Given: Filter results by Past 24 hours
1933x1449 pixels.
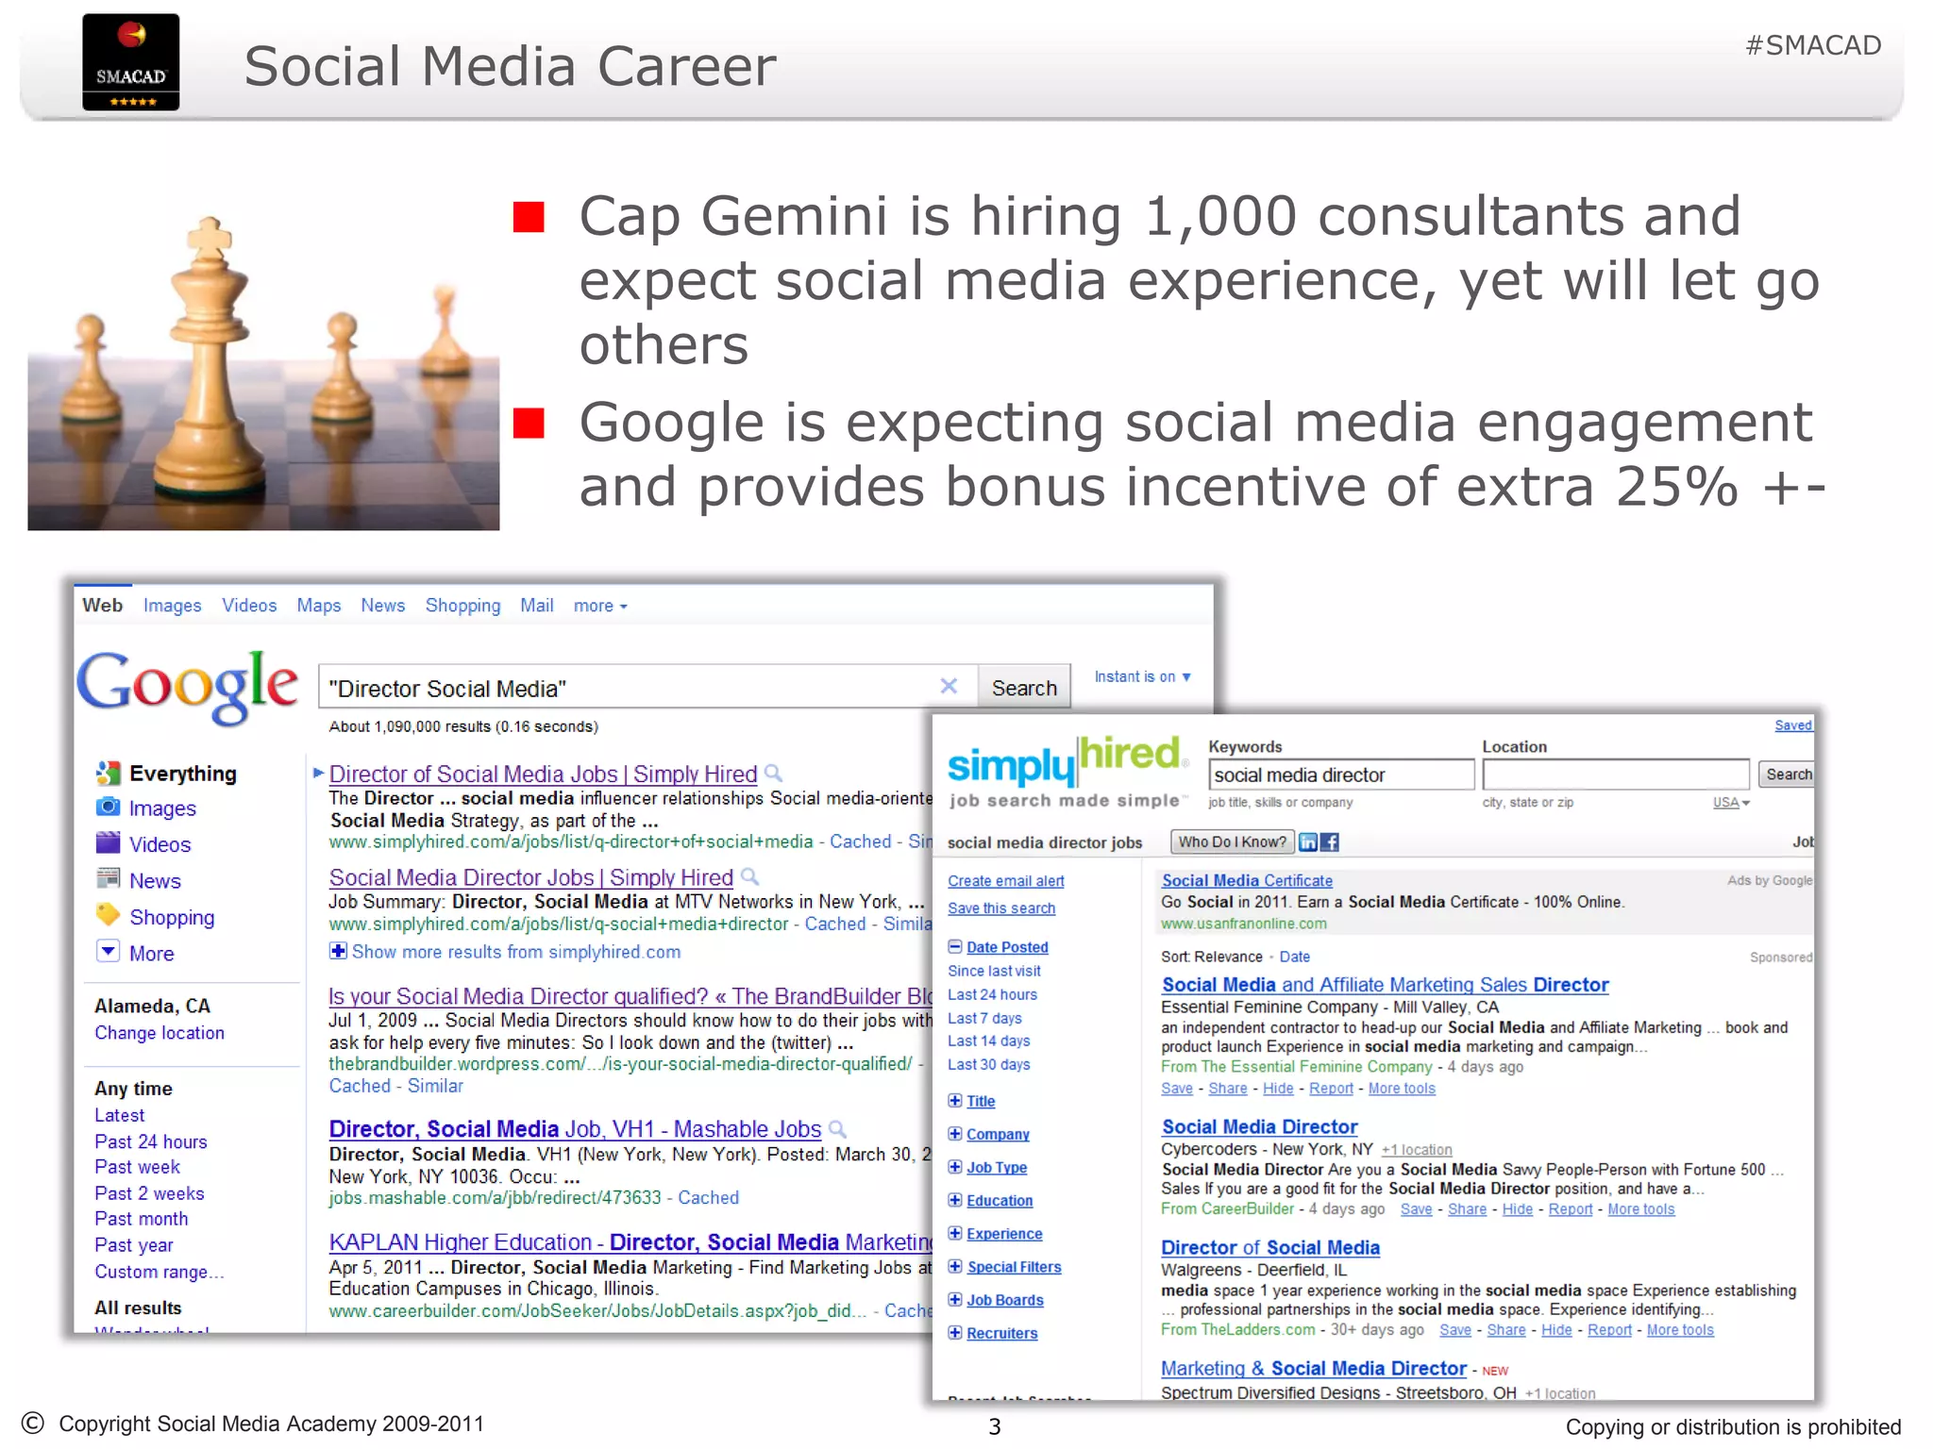Looking at the screenshot, I should point(151,1141).
